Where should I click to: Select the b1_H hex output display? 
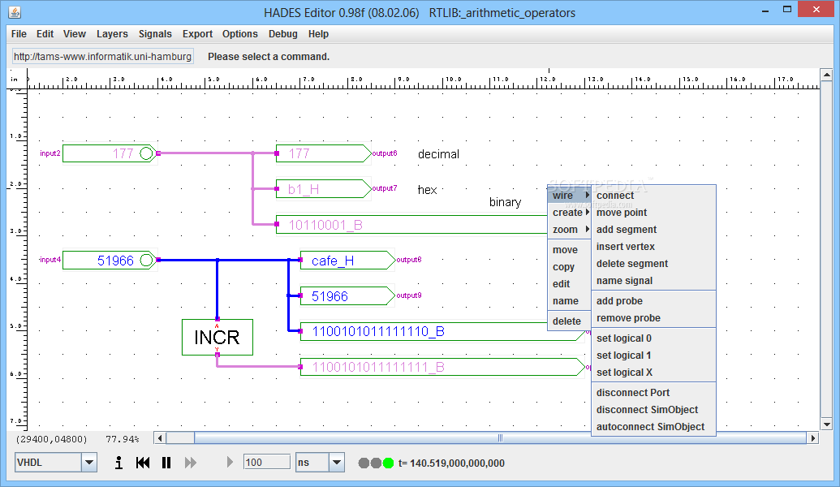(323, 189)
